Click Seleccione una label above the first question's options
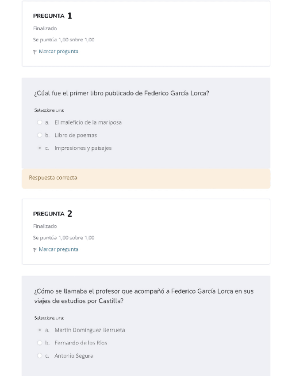 point(49,110)
